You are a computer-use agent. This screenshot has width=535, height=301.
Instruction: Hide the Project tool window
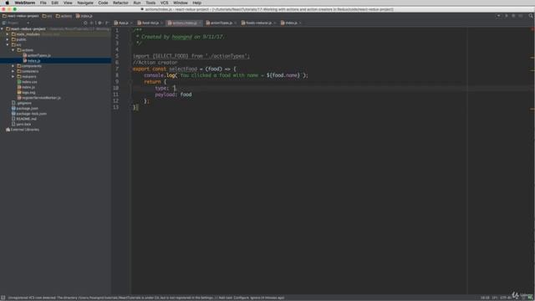[107, 23]
